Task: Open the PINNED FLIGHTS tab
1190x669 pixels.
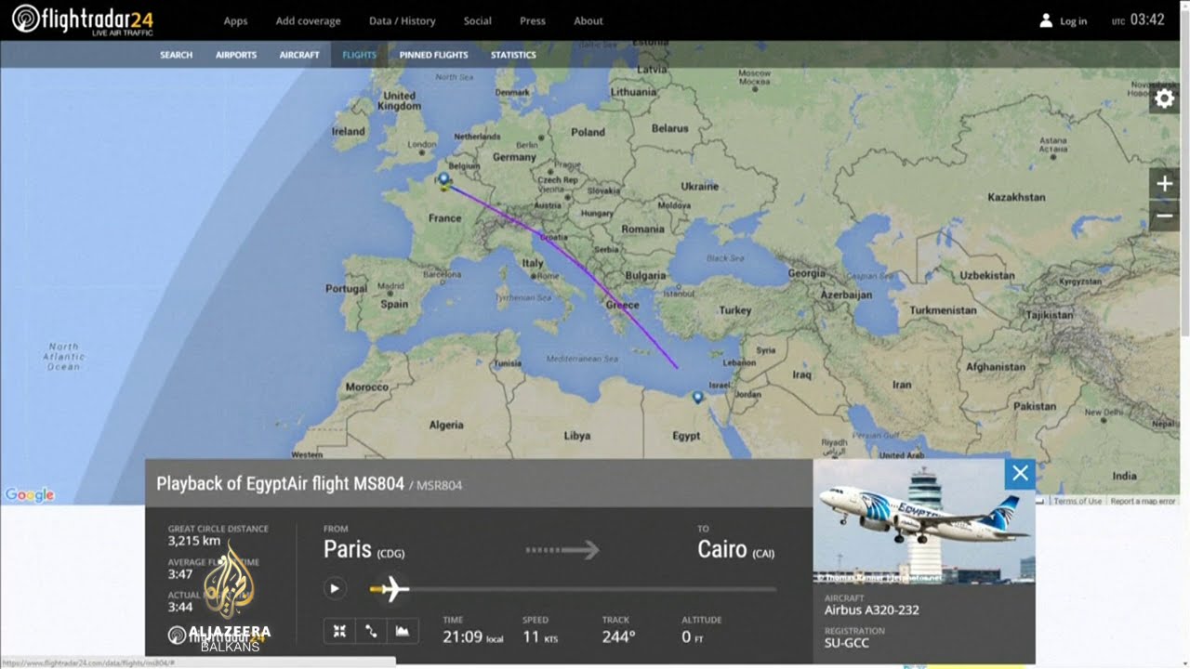Action: [434, 55]
